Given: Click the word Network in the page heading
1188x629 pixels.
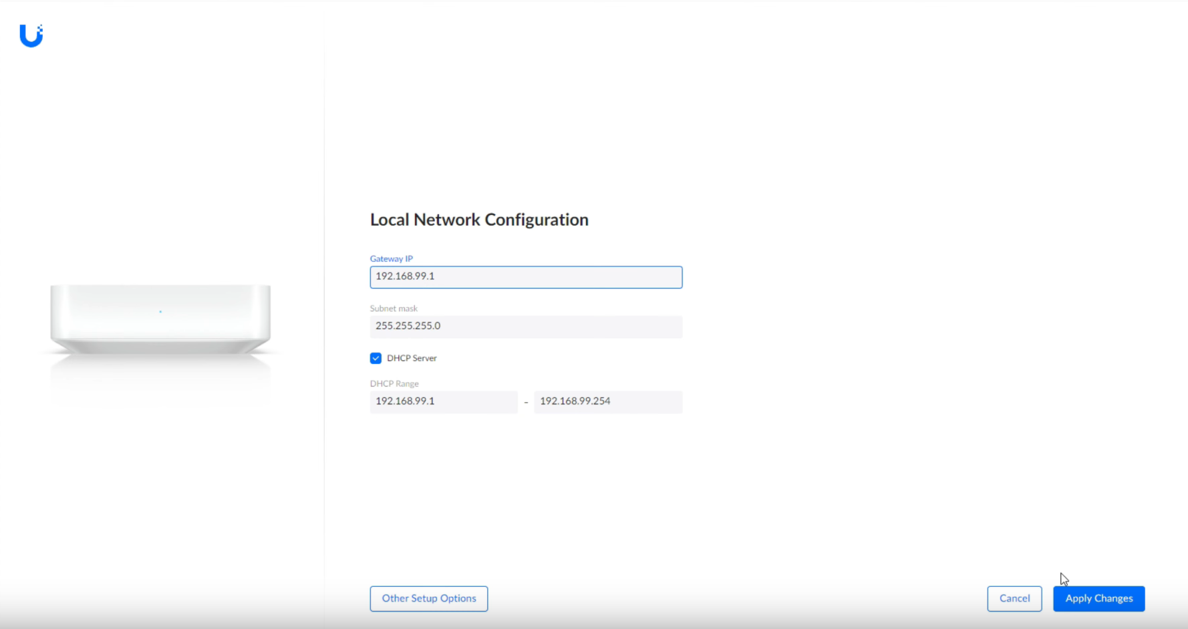Looking at the screenshot, I should click(x=447, y=220).
